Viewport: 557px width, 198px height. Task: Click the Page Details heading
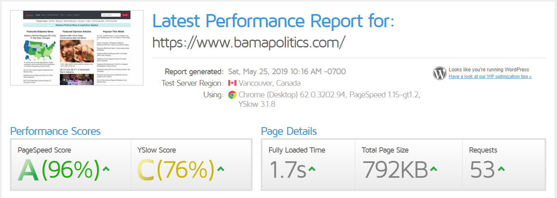[289, 131]
